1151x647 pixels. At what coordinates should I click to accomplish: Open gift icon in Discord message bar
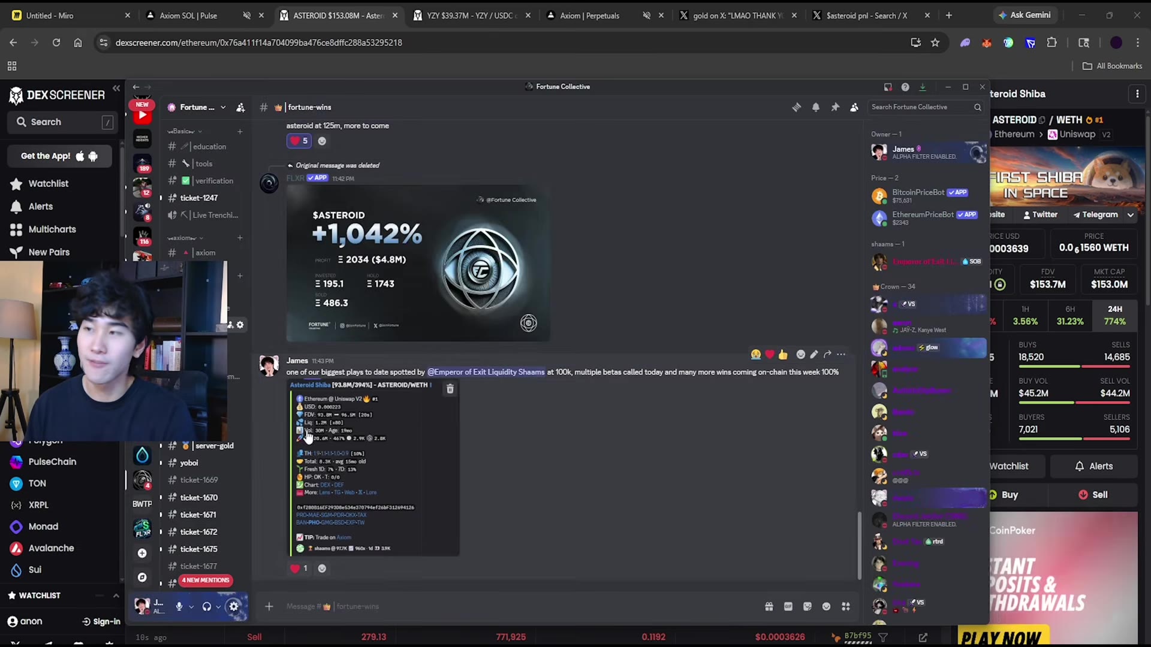coord(769,607)
